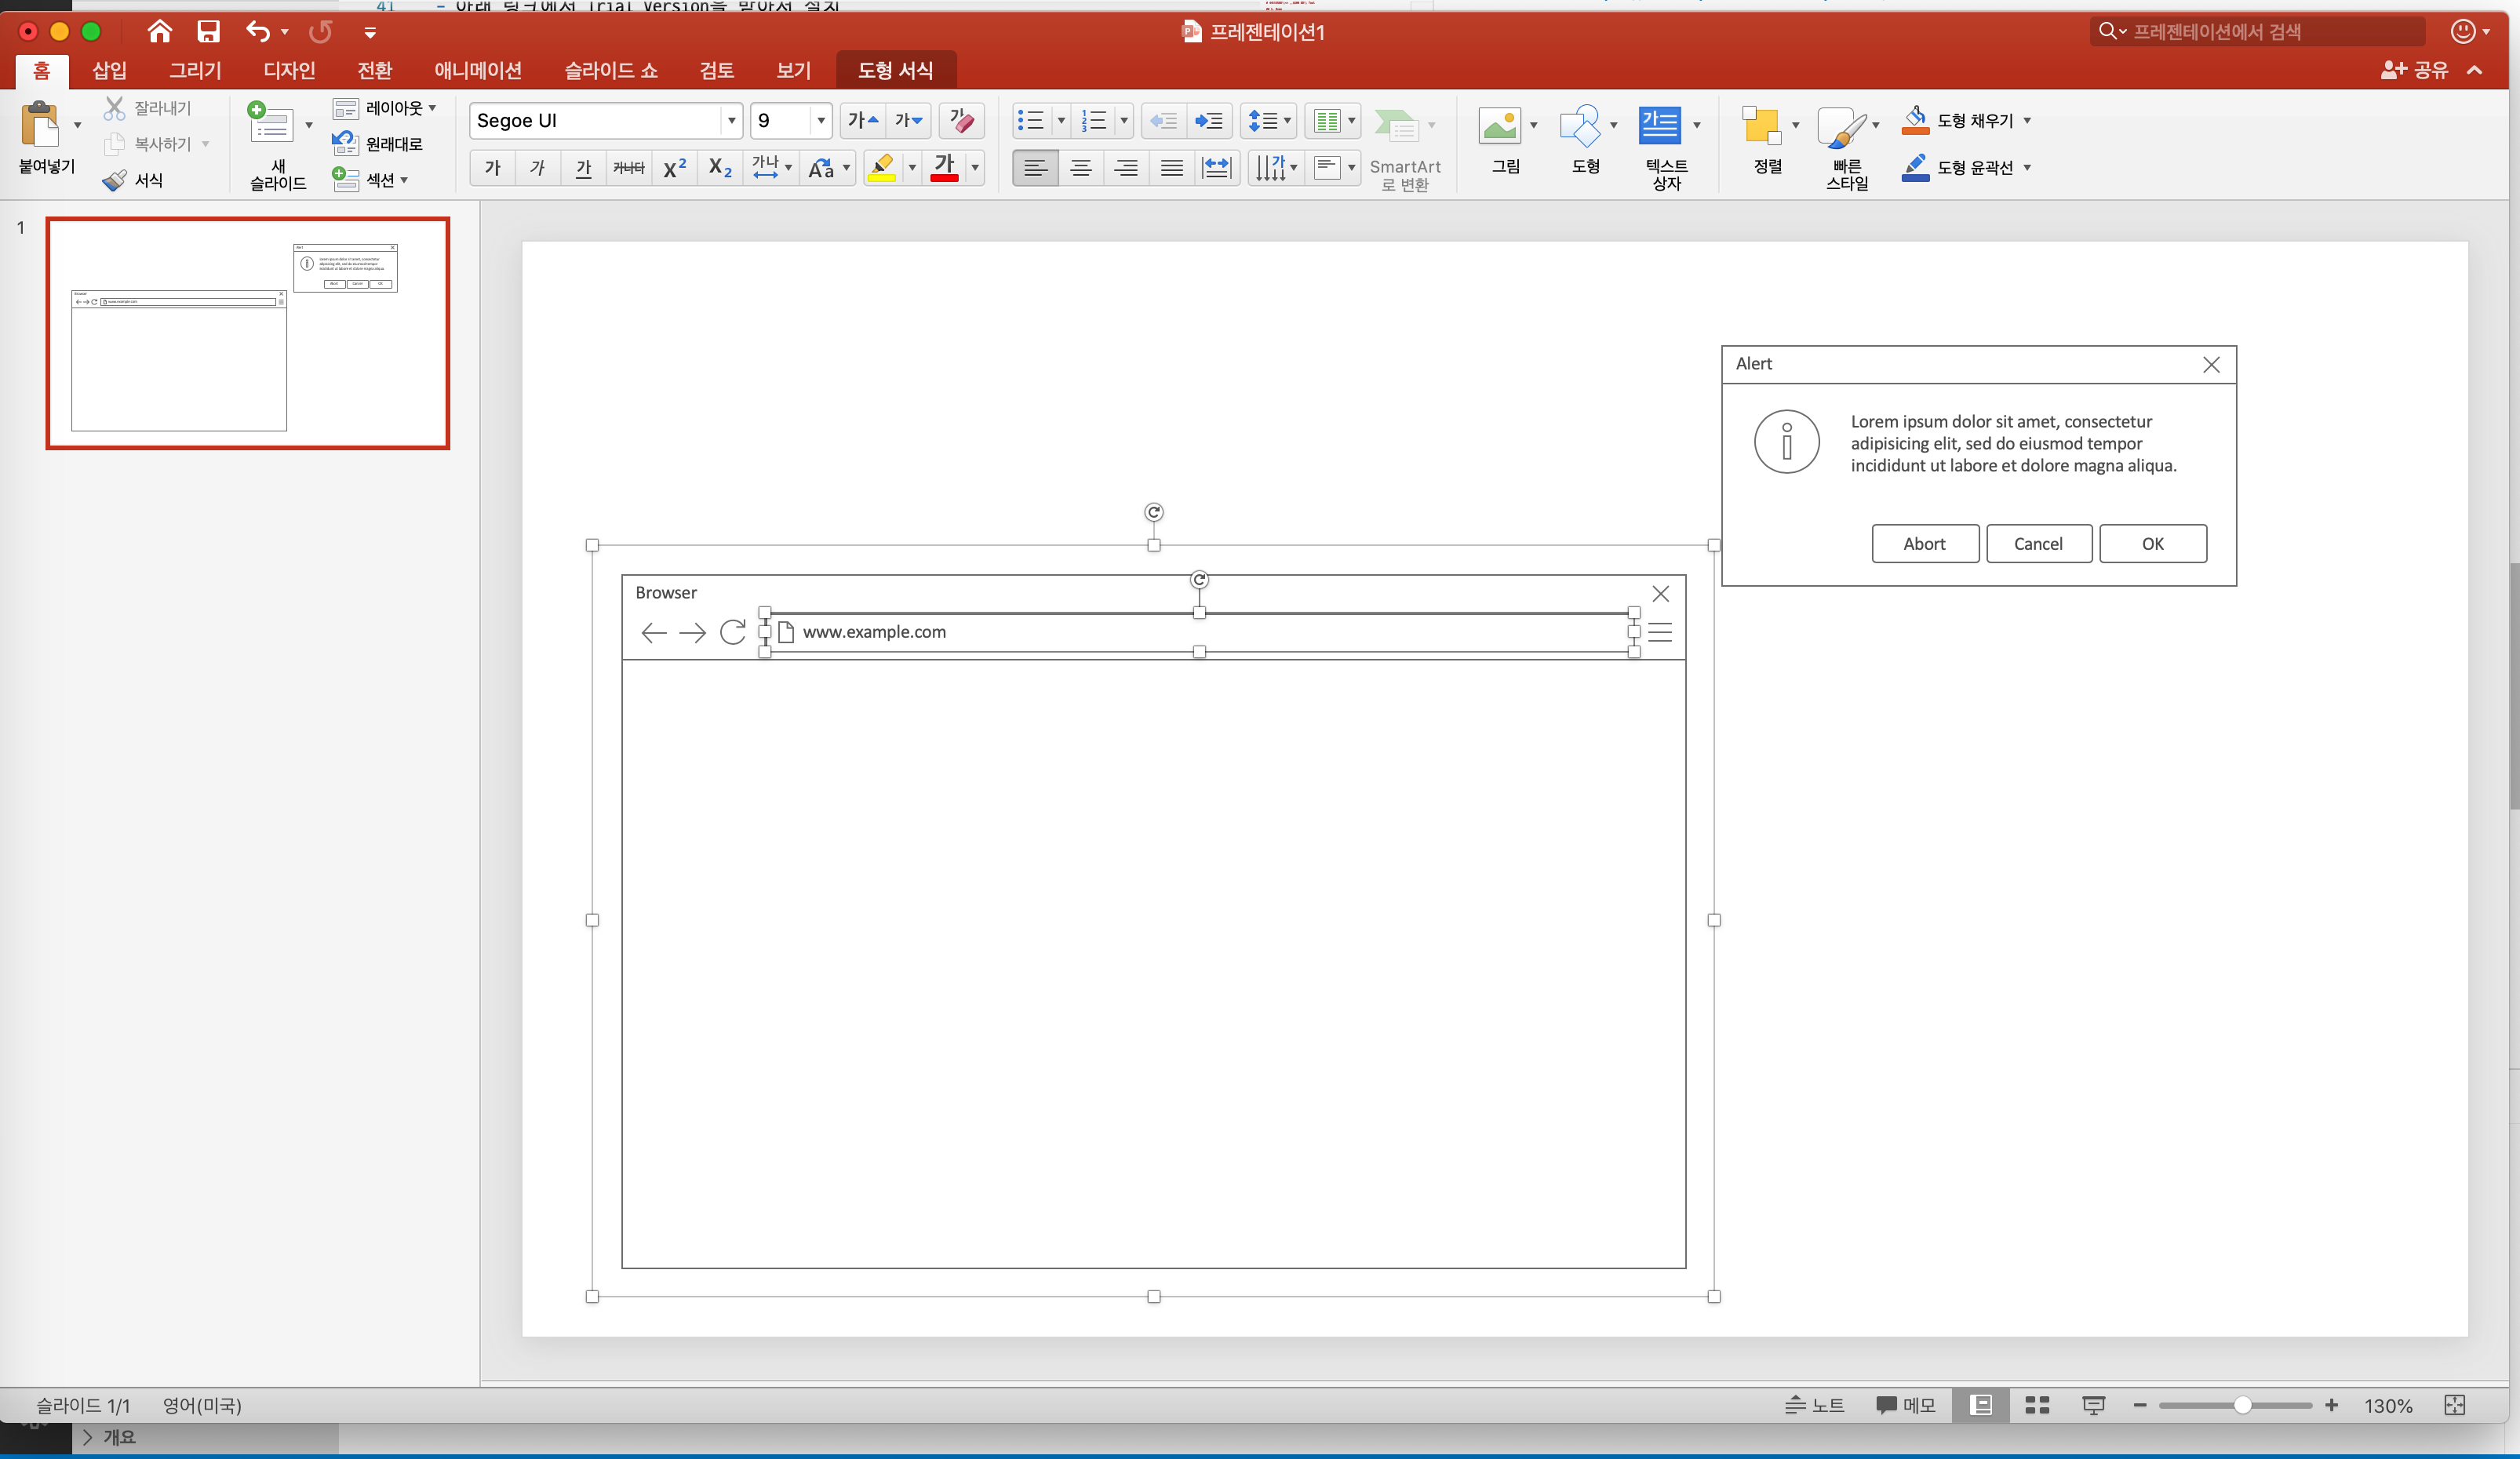Click the zoom slider handle
2520x1459 pixels.
point(2243,1405)
